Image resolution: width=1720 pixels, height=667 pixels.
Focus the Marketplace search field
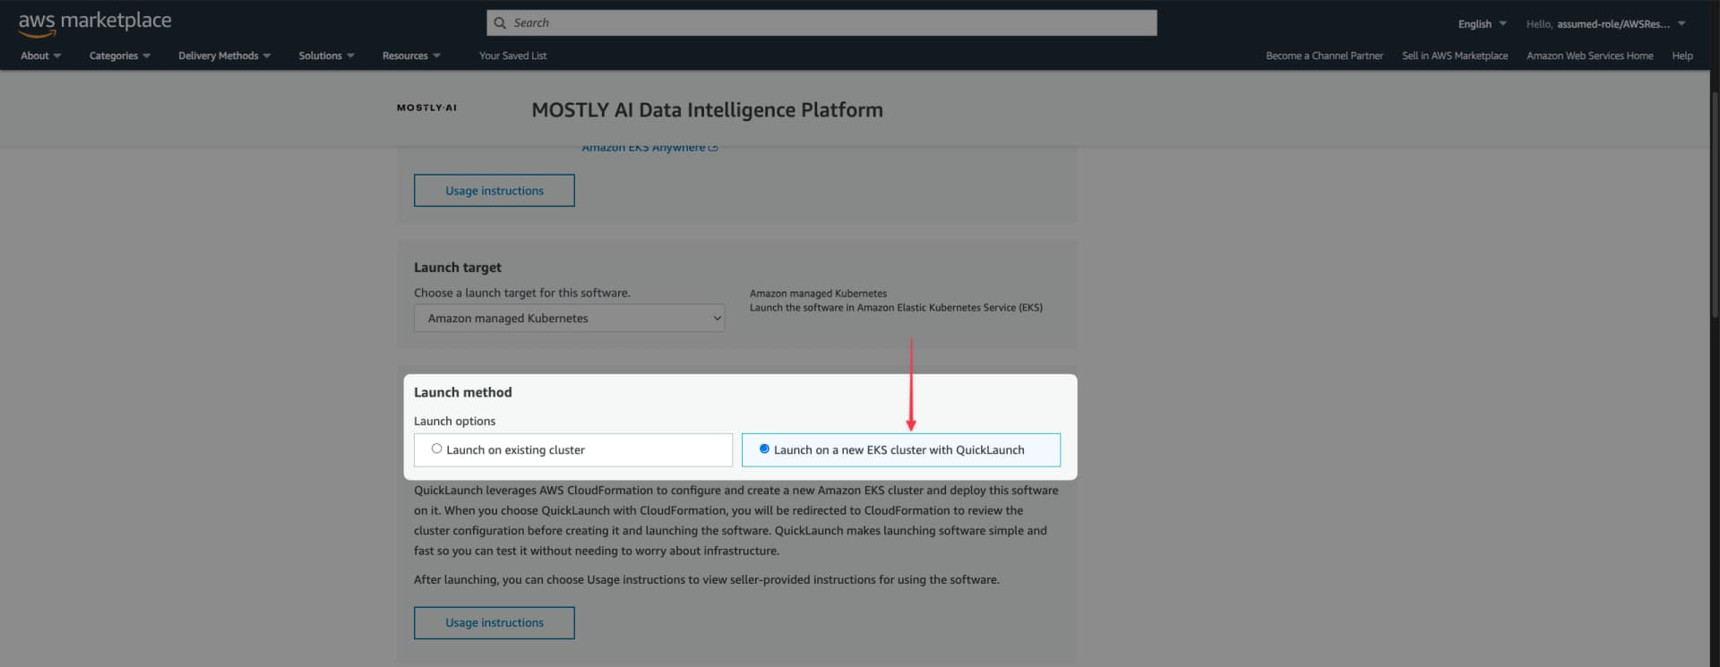point(821,23)
